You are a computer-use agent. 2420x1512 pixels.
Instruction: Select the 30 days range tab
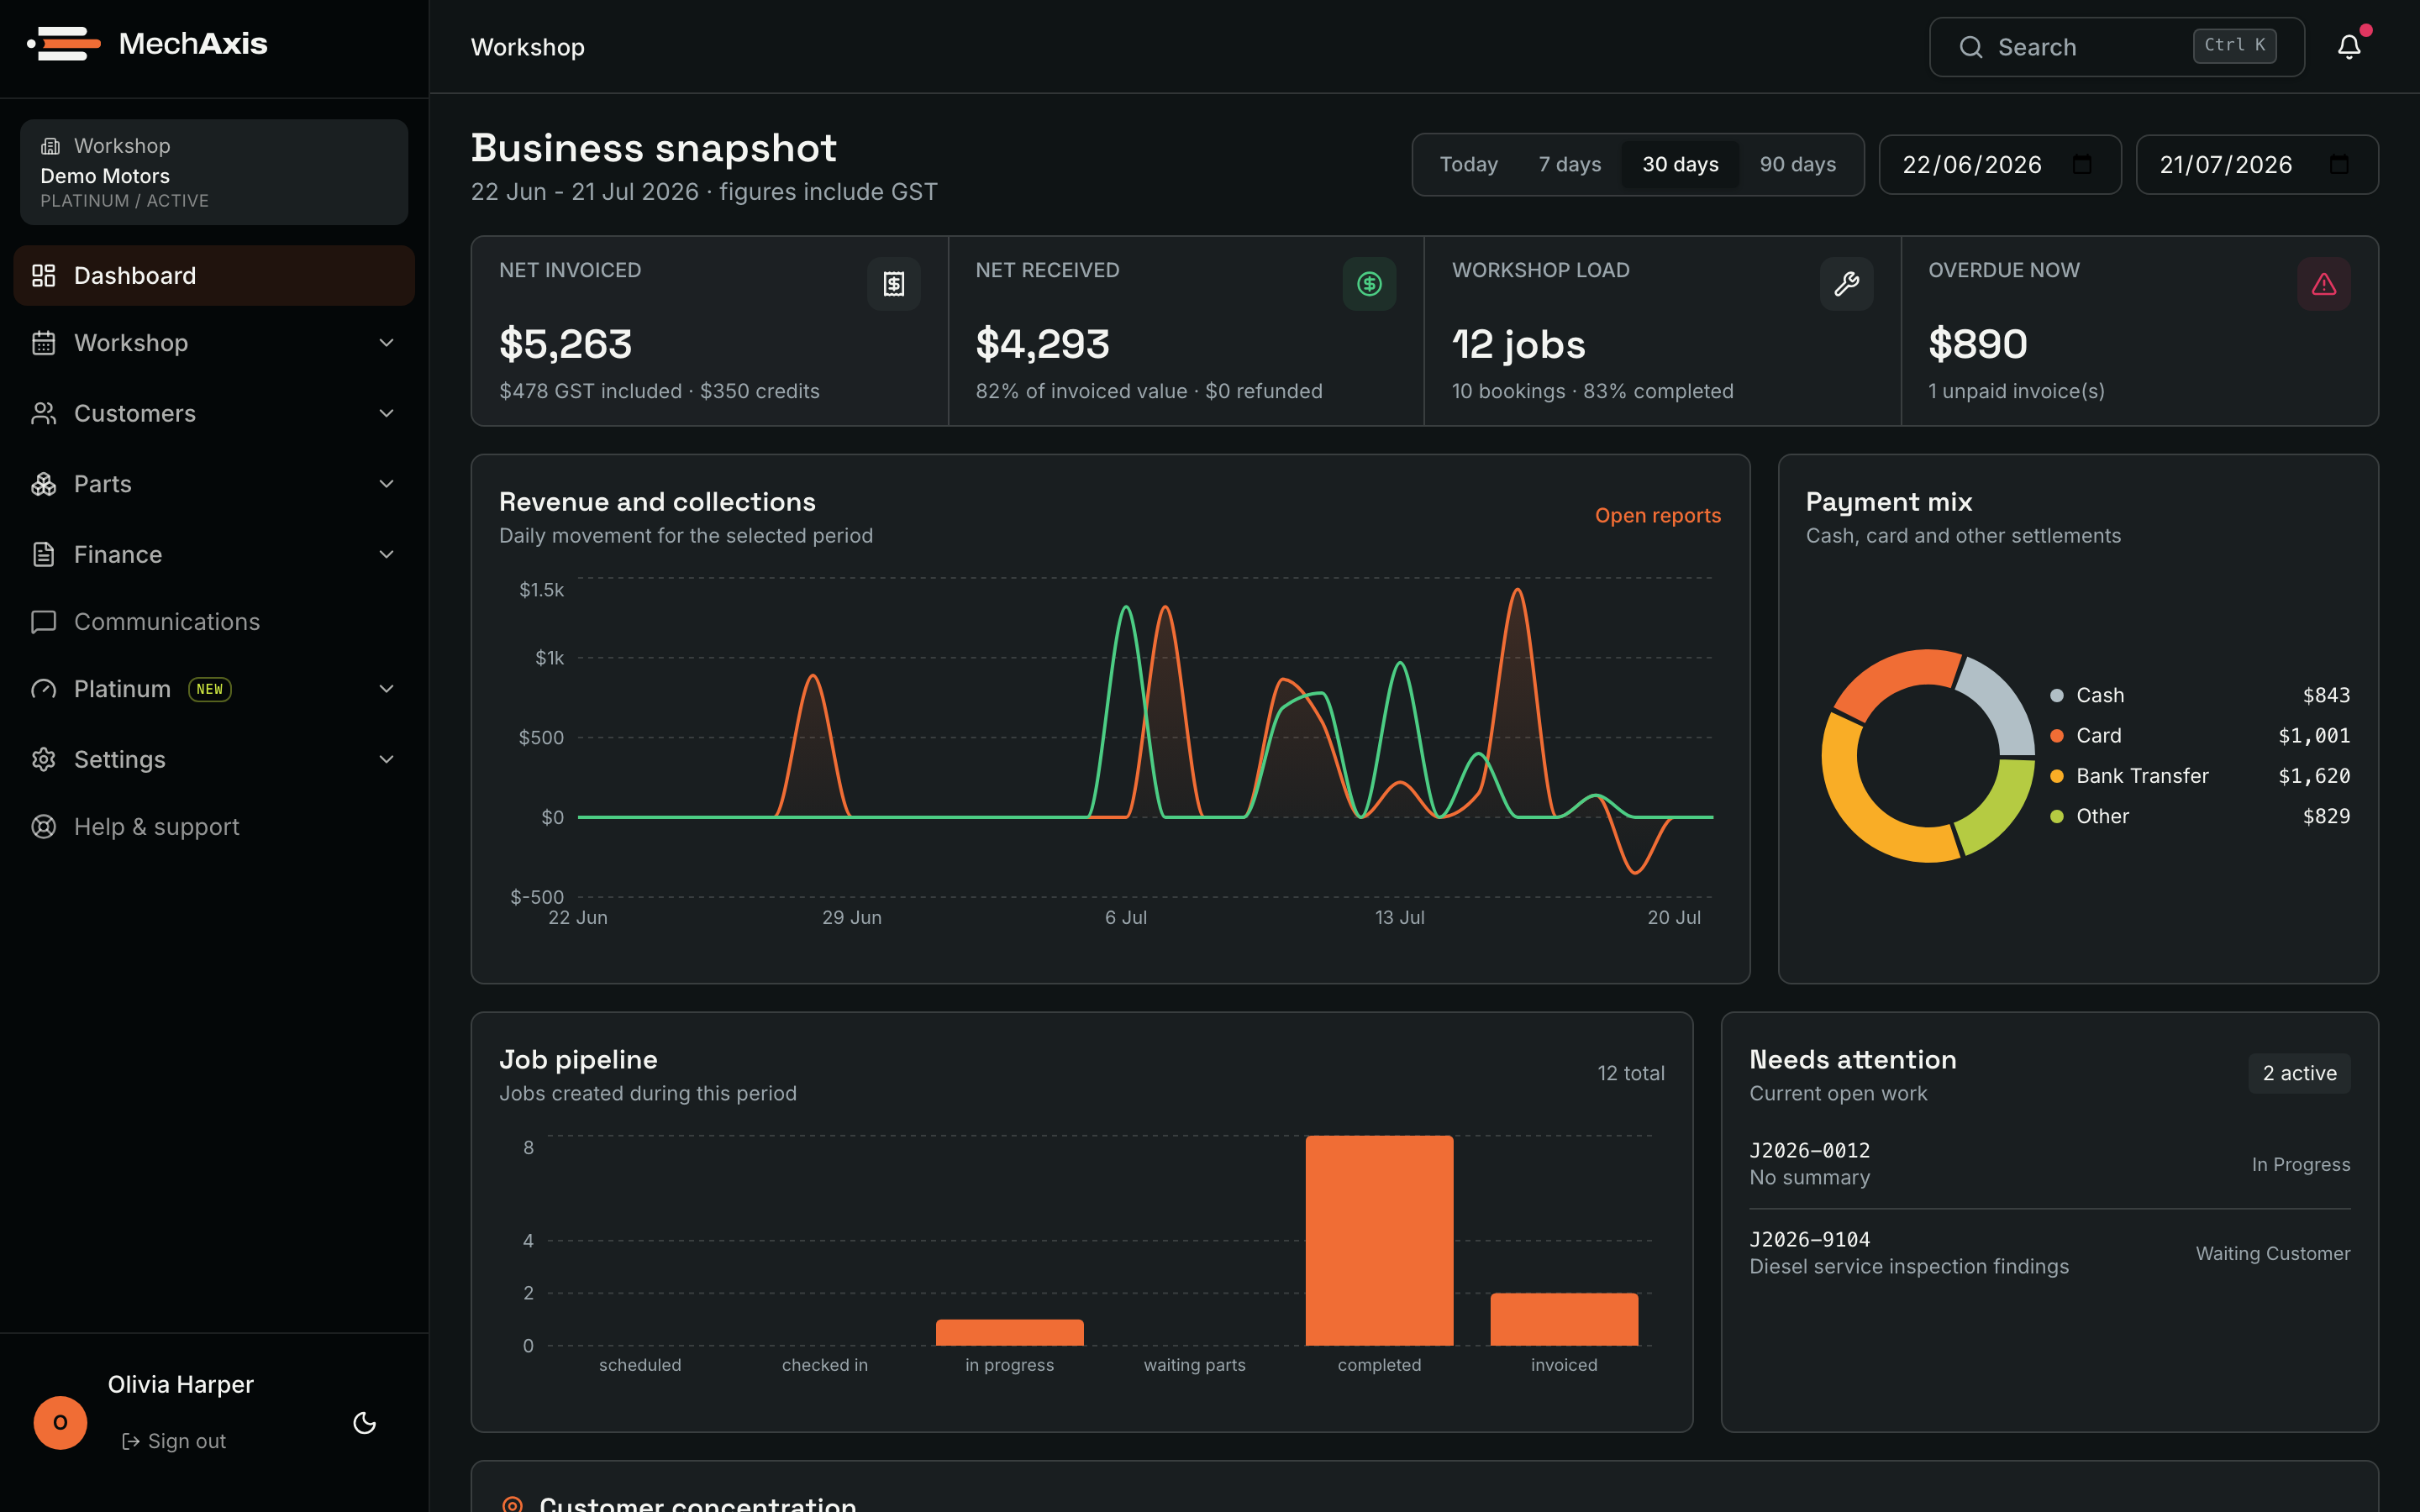point(1680,164)
